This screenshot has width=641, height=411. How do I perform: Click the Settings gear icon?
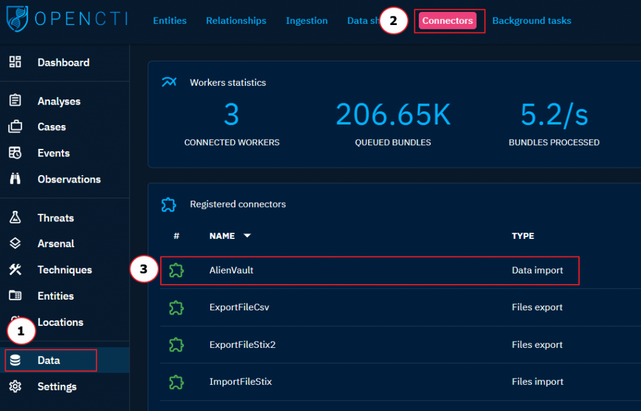[15, 386]
